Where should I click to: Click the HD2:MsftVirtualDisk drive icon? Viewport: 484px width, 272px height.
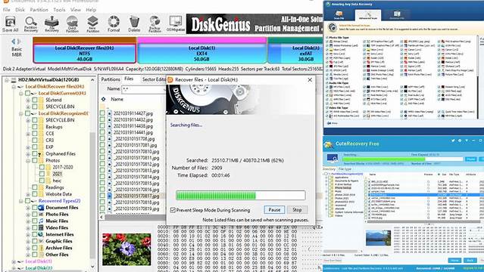tap(14, 80)
